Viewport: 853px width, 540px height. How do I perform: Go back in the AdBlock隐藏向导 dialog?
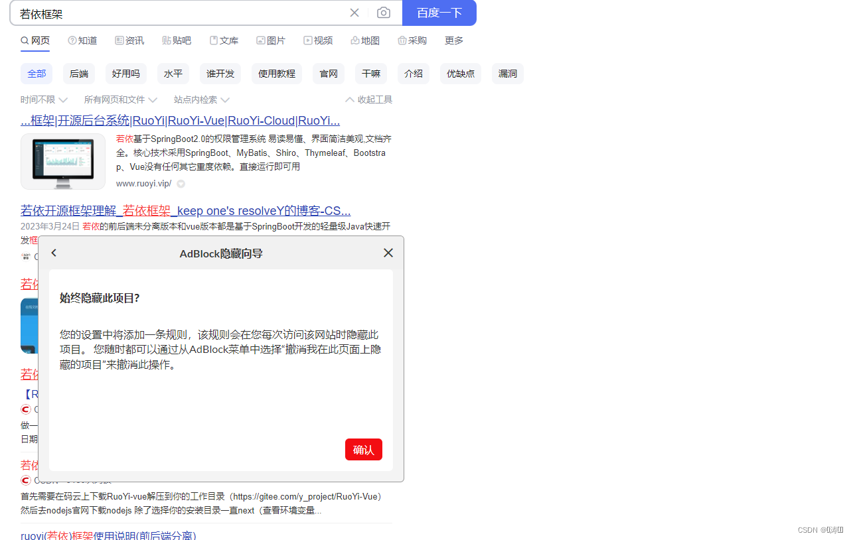click(54, 253)
